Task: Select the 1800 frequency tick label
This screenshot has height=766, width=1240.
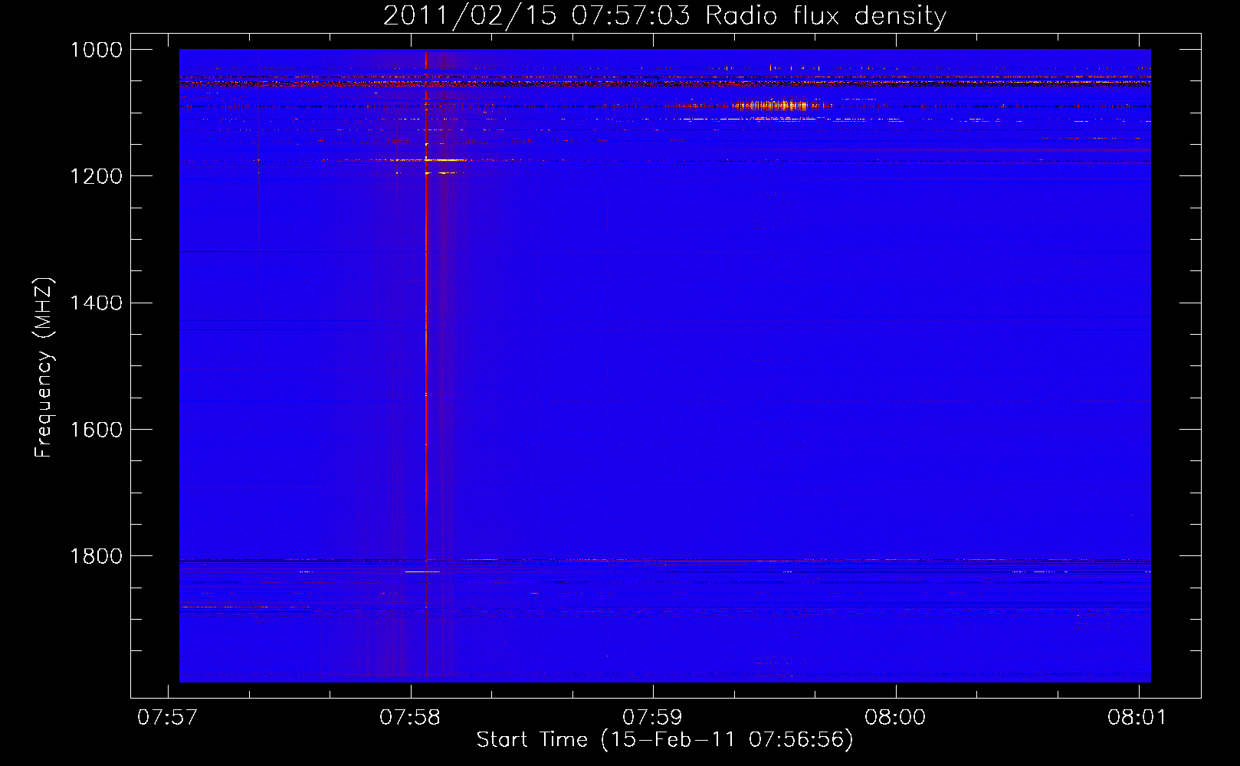Action: pyautogui.click(x=97, y=556)
